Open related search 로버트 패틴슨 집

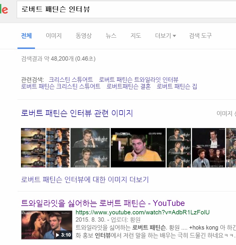pos(177,86)
